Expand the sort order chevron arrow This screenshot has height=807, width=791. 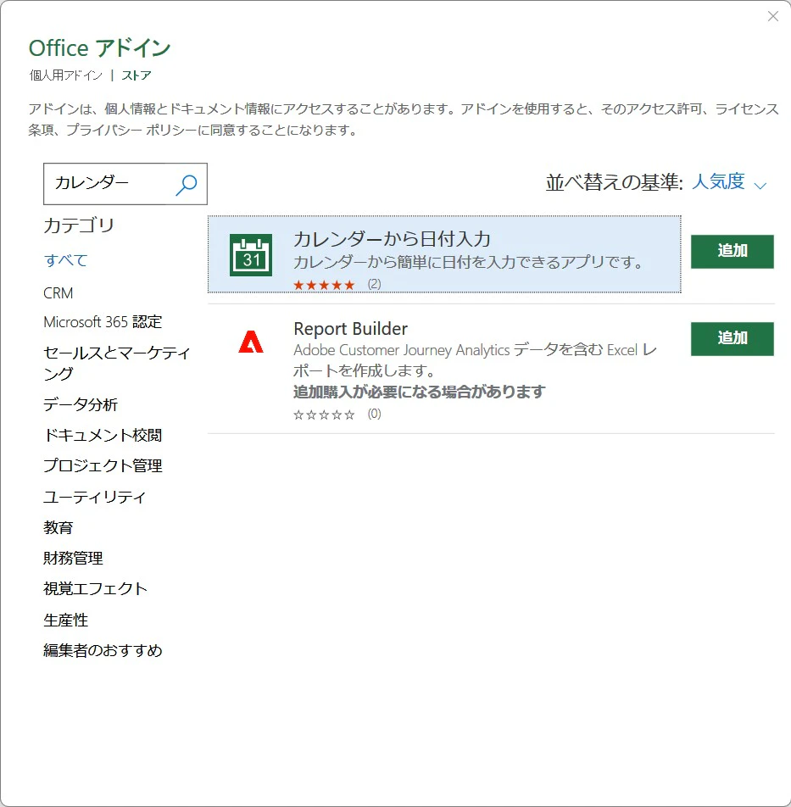(x=760, y=186)
